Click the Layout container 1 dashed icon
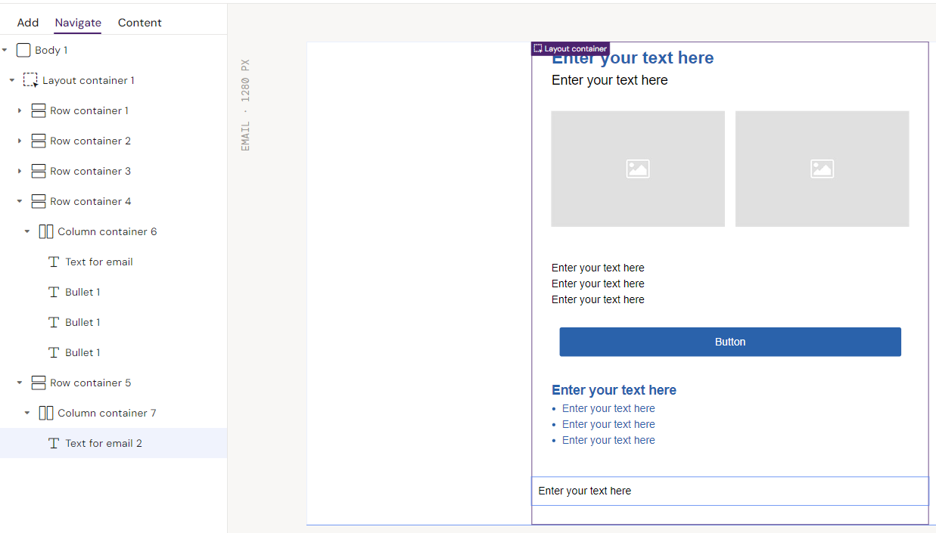Screen dimensions: 936x533 30,80
